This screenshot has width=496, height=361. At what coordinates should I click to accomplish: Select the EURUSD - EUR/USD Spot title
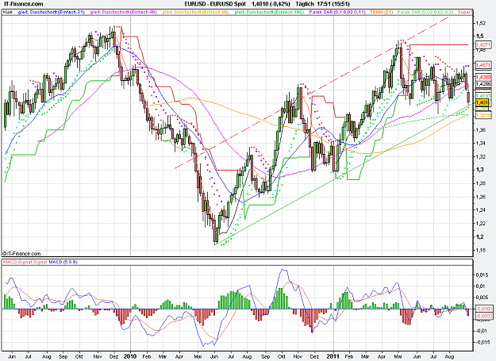pyautogui.click(x=216, y=4)
